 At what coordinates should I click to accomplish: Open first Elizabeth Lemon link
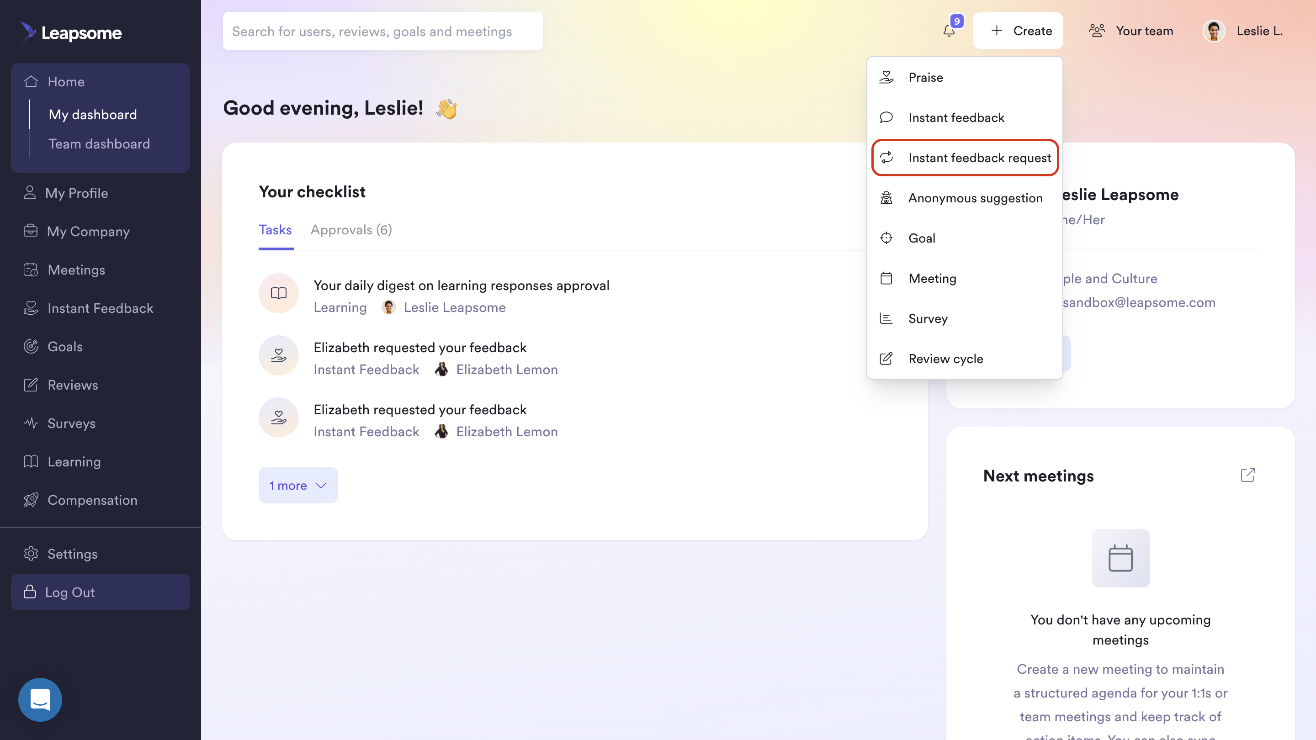click(507, 369)
